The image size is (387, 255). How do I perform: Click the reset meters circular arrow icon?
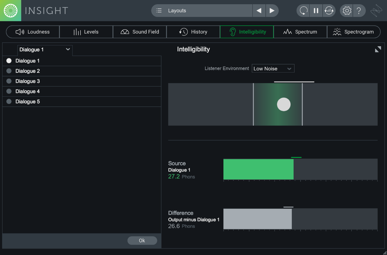click(x=303, y=11)
